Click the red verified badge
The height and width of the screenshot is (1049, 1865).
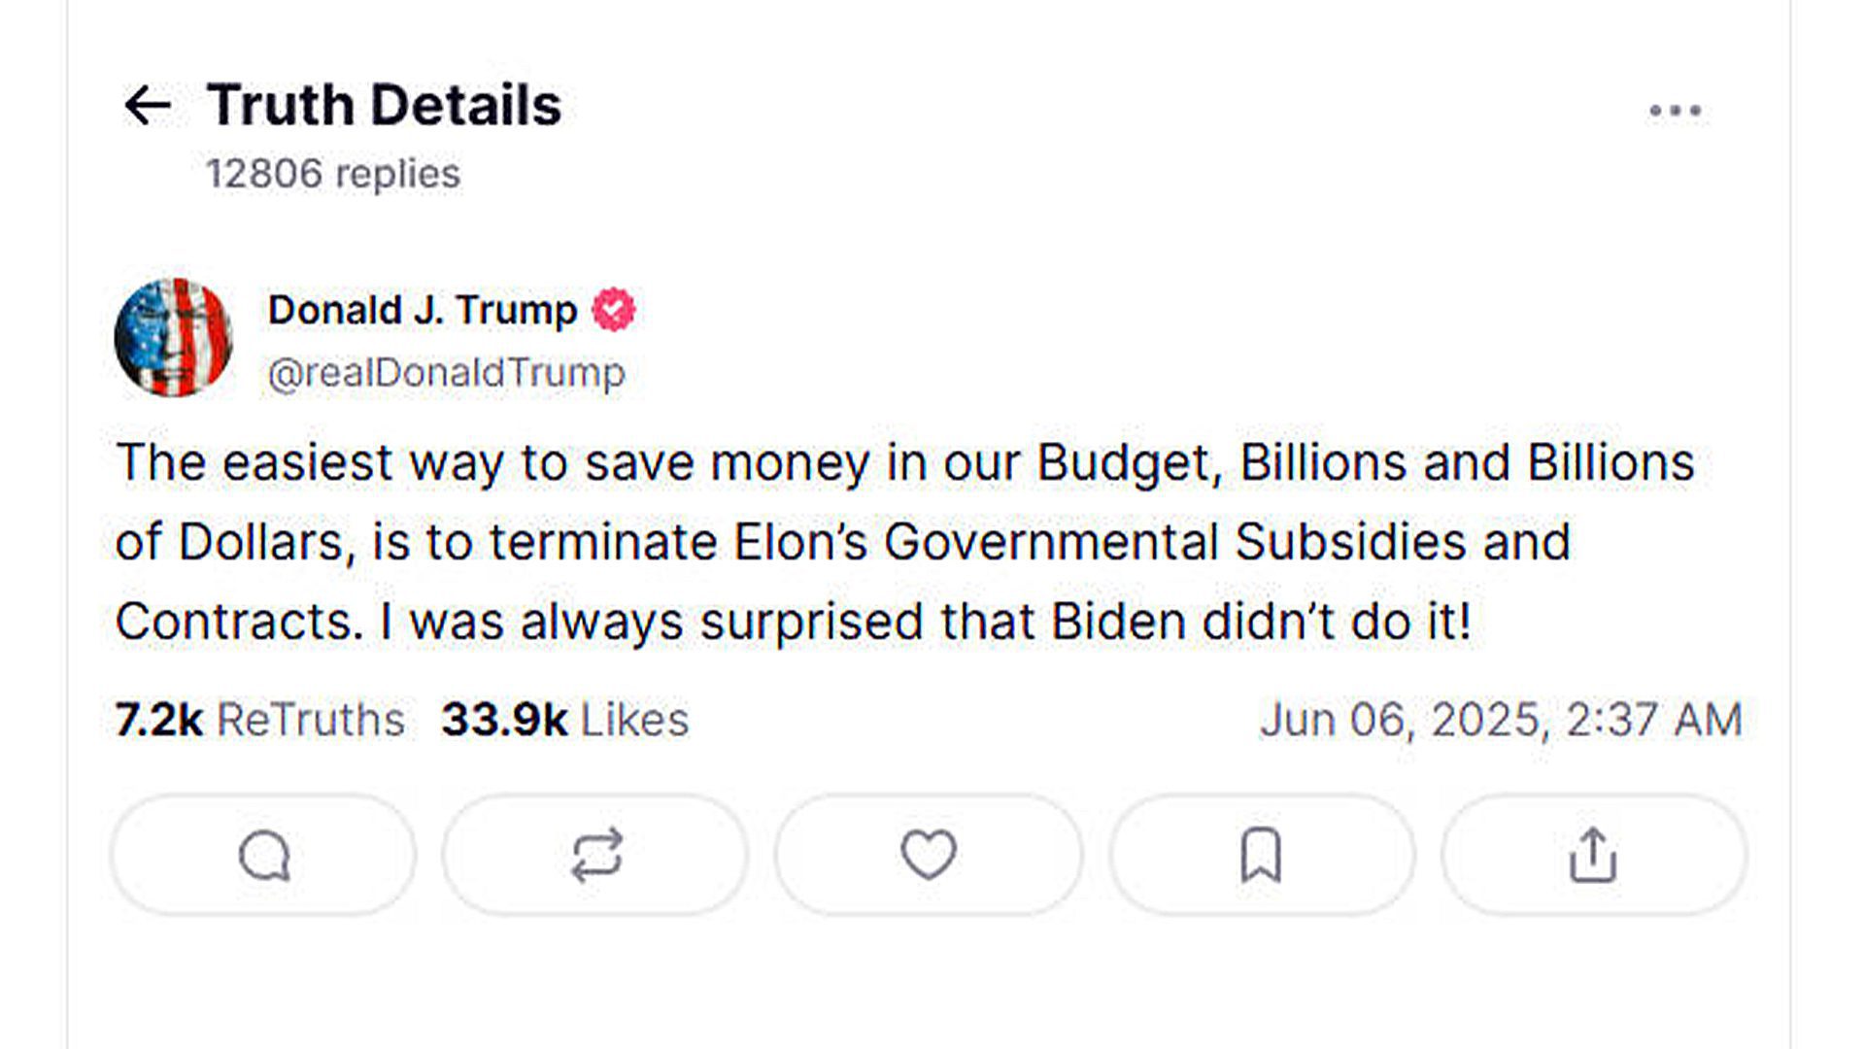tap(614, 310)
